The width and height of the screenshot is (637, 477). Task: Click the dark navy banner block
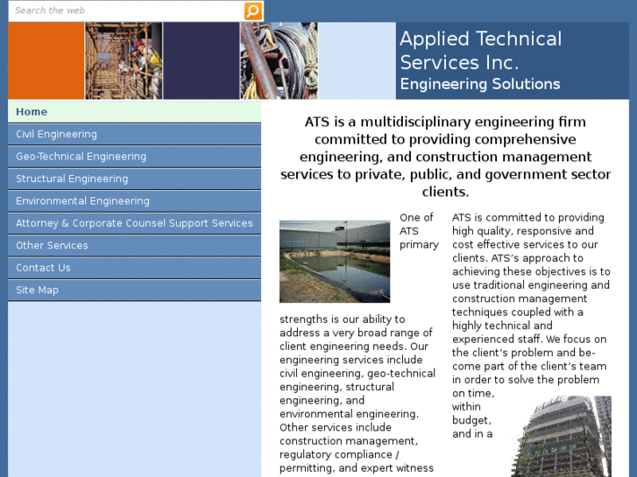pyautogui.click(x=202, y=61)
